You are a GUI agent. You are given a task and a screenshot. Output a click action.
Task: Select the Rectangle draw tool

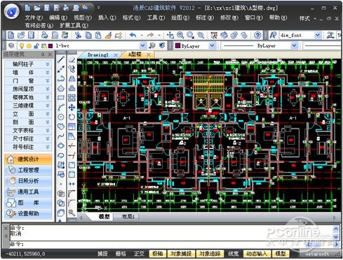click(x=61, y=98)
